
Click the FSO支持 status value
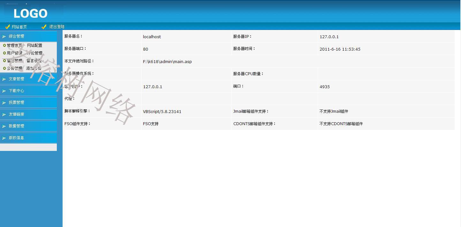click(151, 124)
